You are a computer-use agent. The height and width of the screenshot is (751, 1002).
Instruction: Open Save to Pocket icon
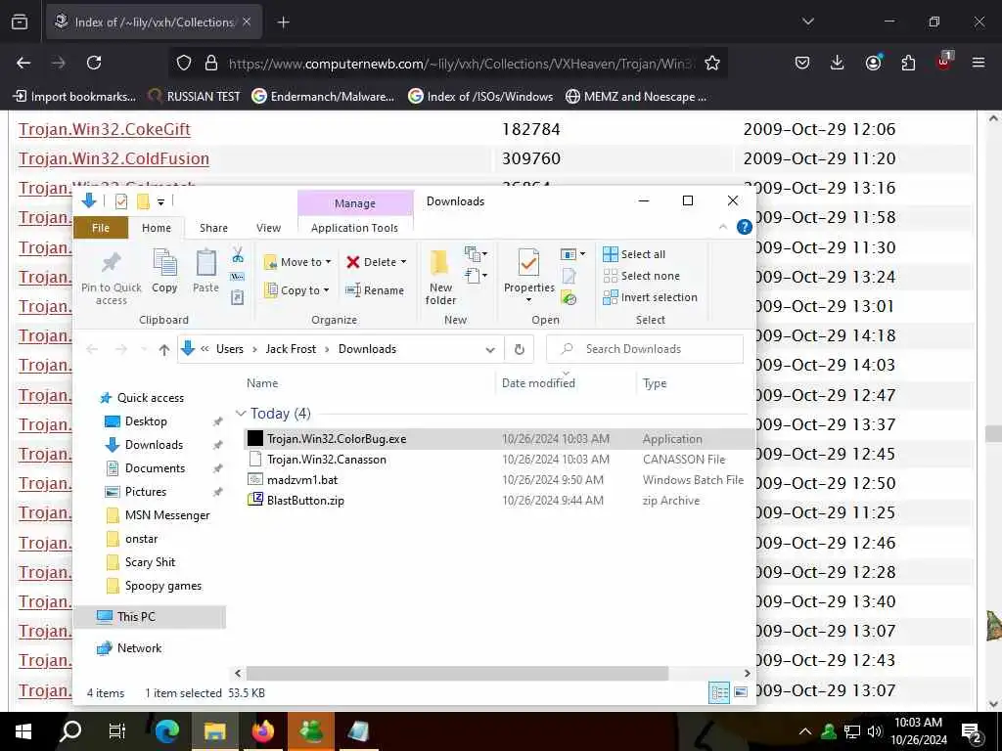pyautogui.click(x=802, y=63)
